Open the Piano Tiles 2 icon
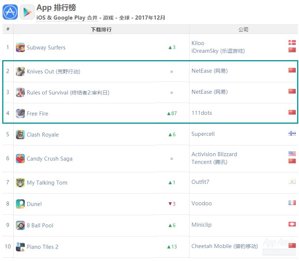The width and height of the screenshot is (299, 261). pos(20,247)
